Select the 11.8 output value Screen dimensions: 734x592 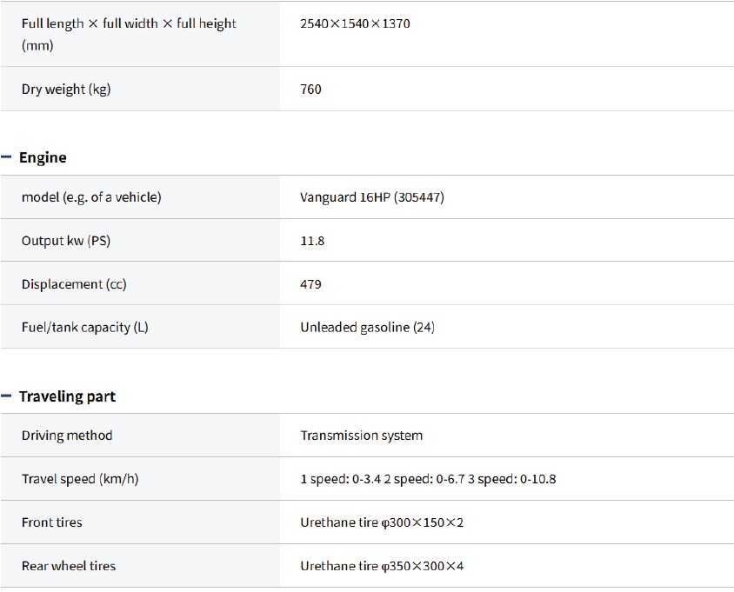(312, 241)
